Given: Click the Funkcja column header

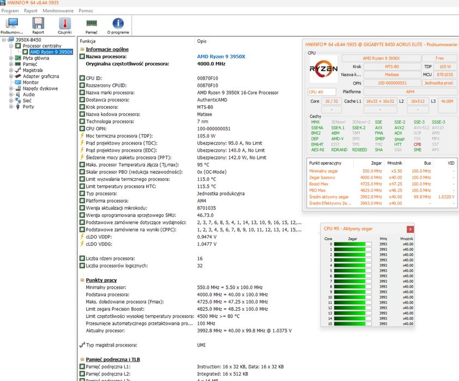Looking at the screenshot, I should 88,41.
